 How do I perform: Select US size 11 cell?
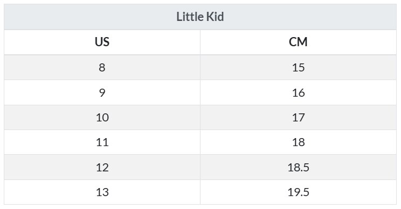(x=102, y=142)
